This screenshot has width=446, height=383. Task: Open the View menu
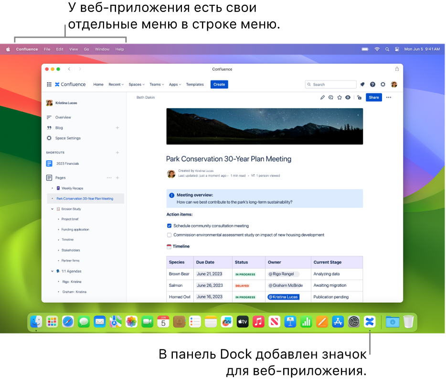click(x=74, y=49)
